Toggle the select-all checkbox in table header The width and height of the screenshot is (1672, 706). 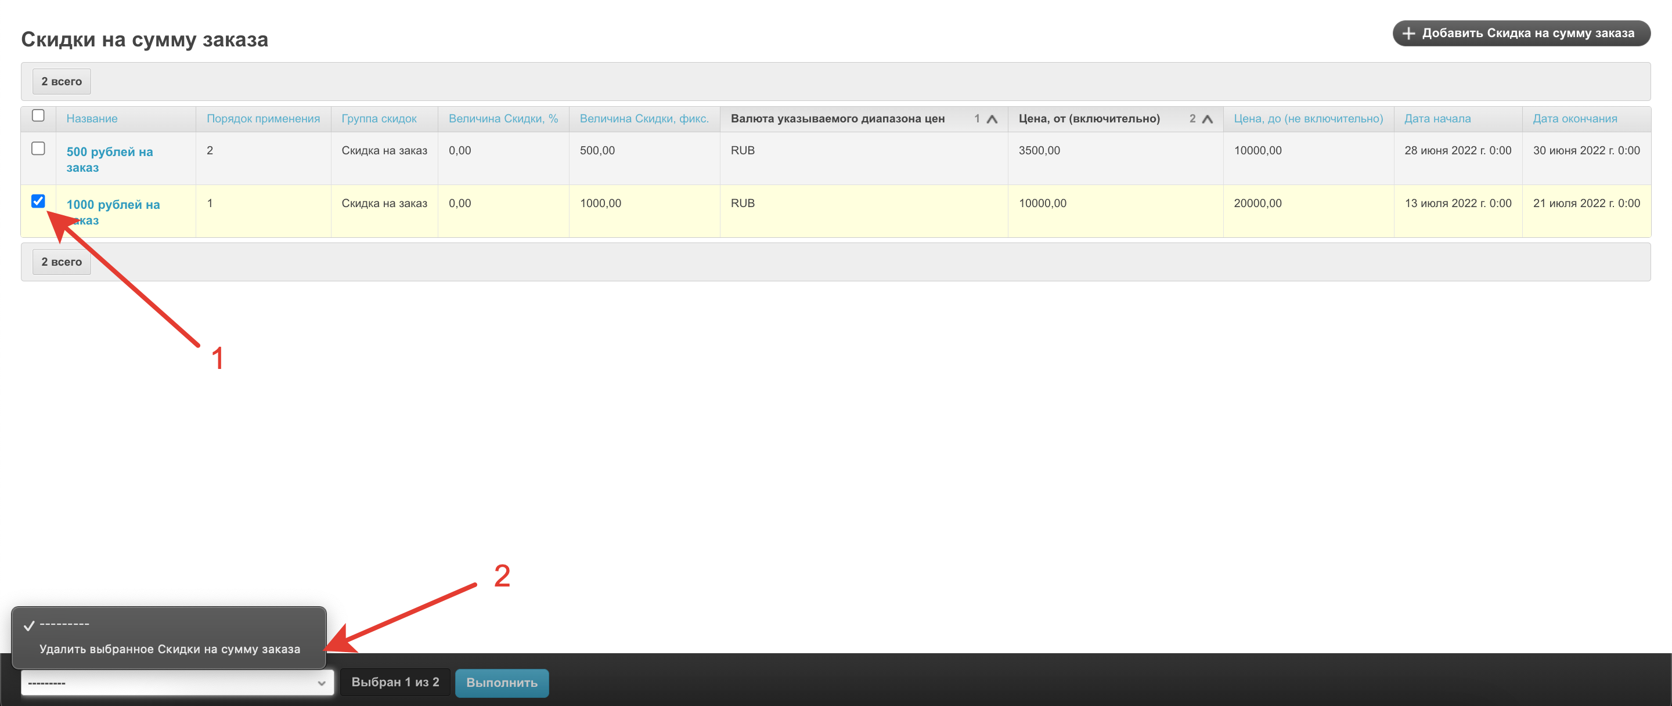point(38,115)
